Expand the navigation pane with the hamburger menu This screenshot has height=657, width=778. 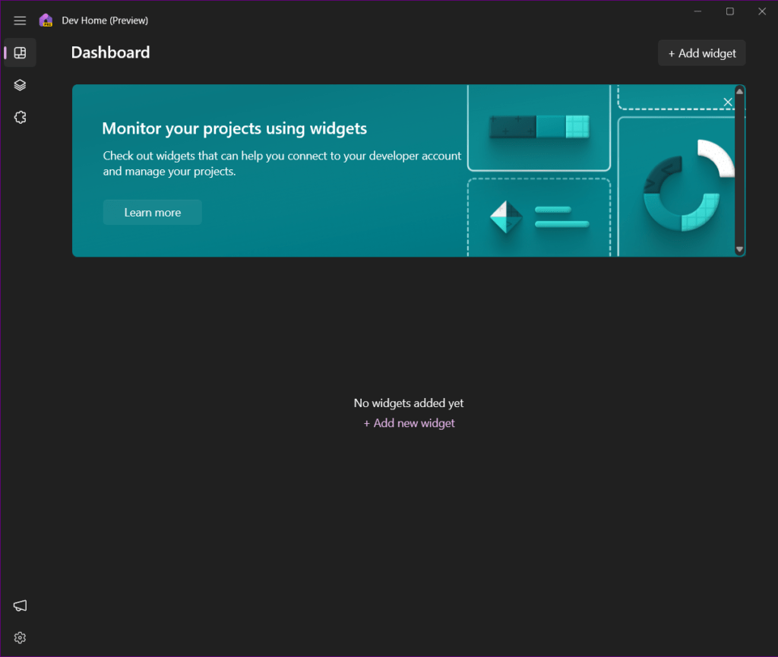point(20,21)
